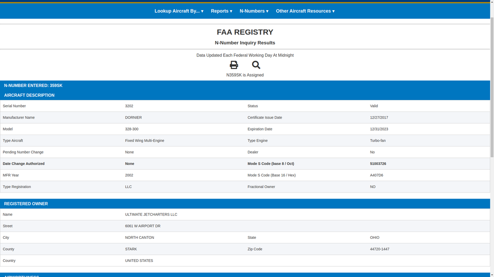The image size is (494, 277).
Task: Select certificate issue date 12/27/2017
Action: coord(379,117)
